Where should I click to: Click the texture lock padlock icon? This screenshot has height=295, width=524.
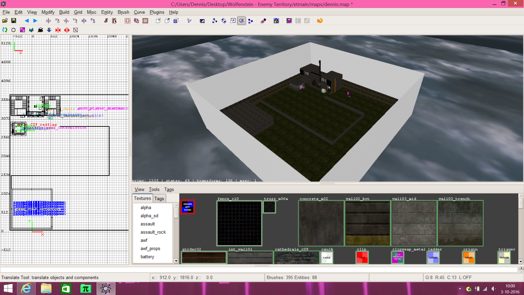tap(276, 21)
